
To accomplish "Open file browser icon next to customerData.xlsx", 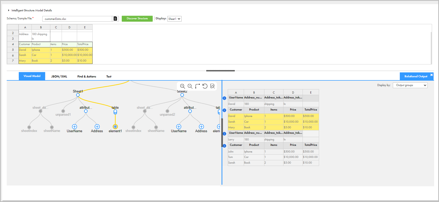I will click(x=115, y=19).
